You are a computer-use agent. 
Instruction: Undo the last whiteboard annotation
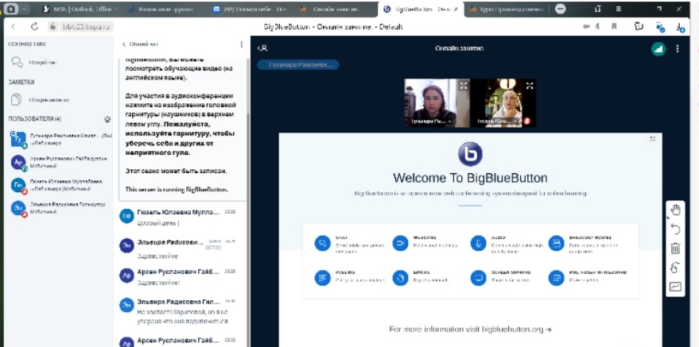click(675, 229)
